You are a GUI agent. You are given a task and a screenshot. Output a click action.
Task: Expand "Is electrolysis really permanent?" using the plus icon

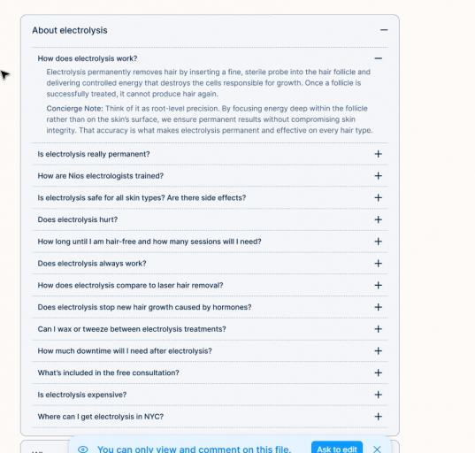(x=378, y=154)
